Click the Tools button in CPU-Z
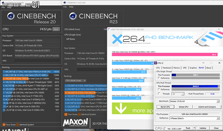This screenshot has width=223, height=131. (188, 128)
